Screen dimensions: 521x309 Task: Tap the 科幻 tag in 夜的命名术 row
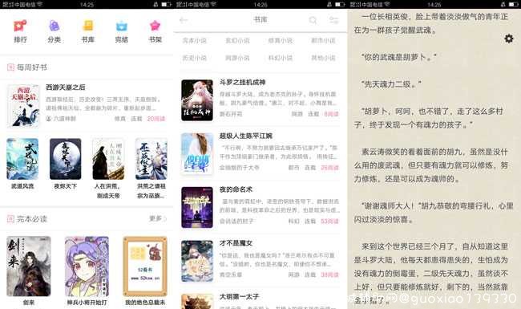(x=293, y=222)
